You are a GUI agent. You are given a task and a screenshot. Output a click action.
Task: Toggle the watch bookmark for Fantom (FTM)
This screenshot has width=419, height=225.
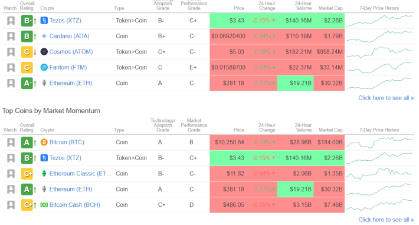[x=11, y=68]
